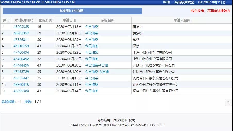
Task: Open application number 47460492
Action: click(21, 59)
